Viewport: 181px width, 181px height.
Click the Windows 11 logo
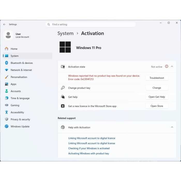tap(65, 47)
